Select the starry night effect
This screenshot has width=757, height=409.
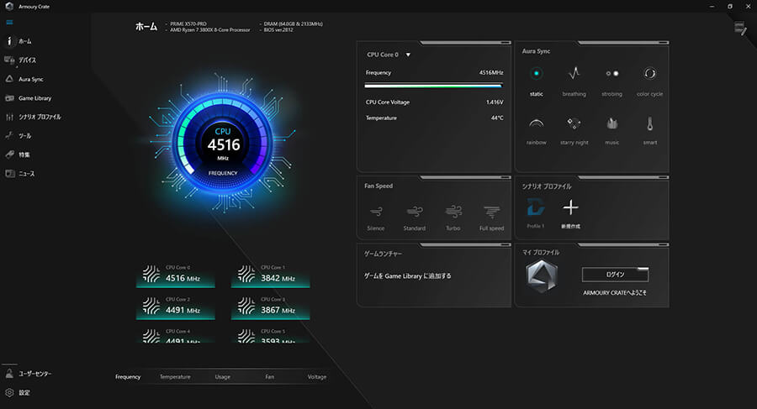[574, 123]
